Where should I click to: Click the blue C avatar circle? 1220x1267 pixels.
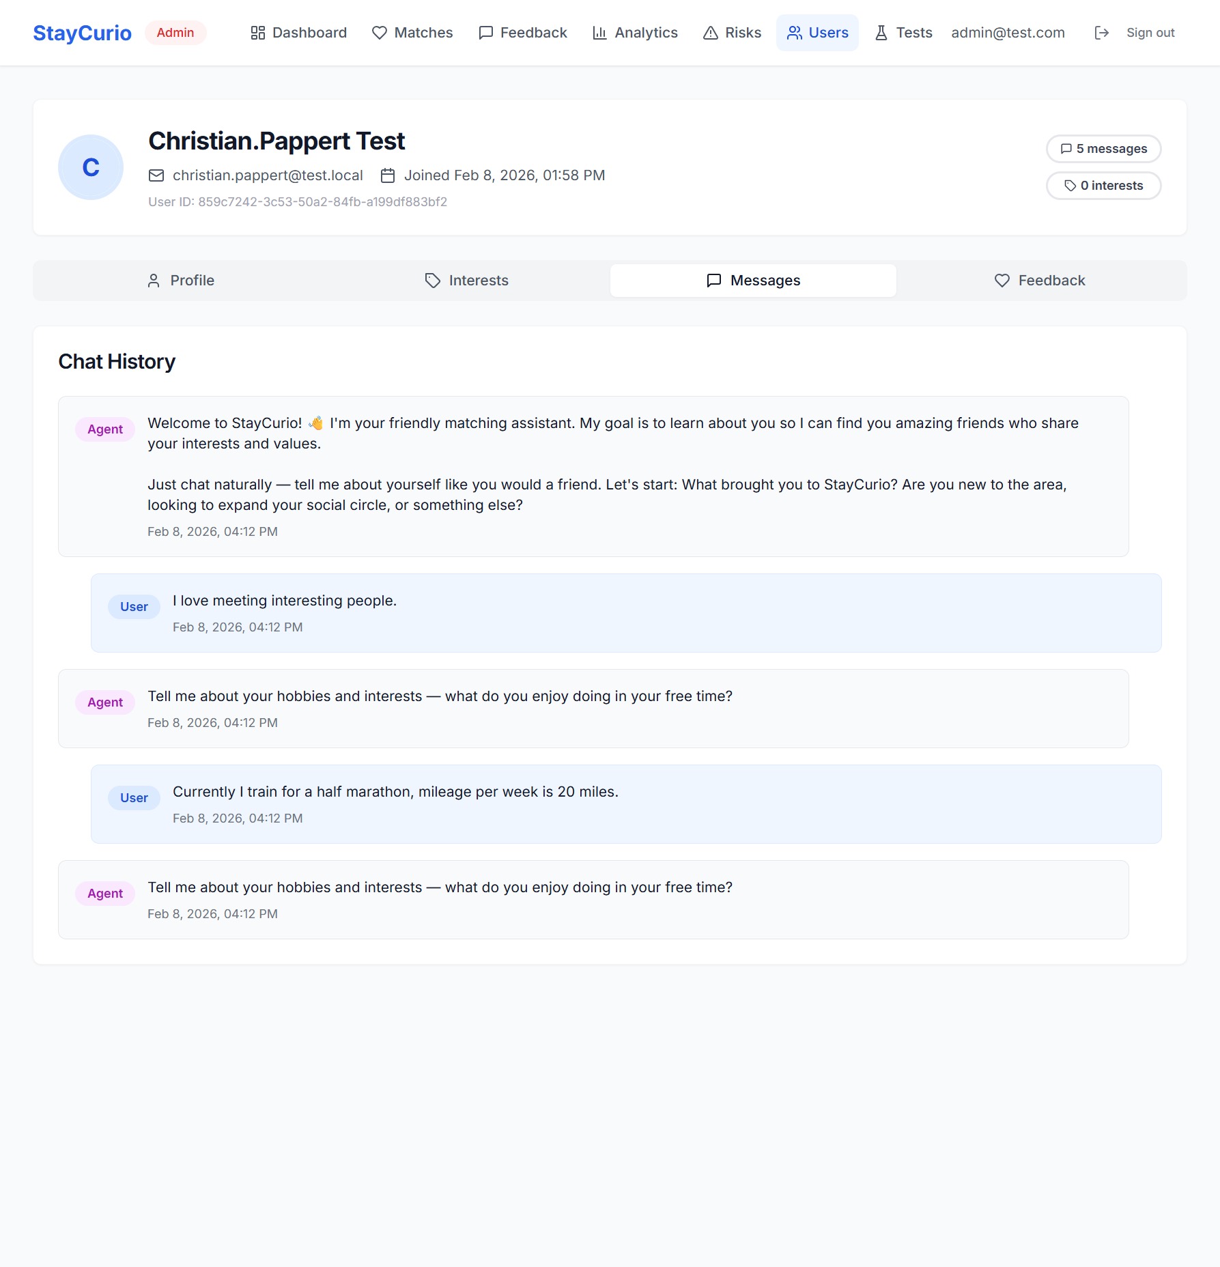point(91,167)
